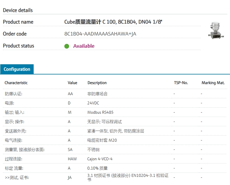Viewport: 230px width, 185px height.
Task: Click the Available product status link
Action: point(84,46)
